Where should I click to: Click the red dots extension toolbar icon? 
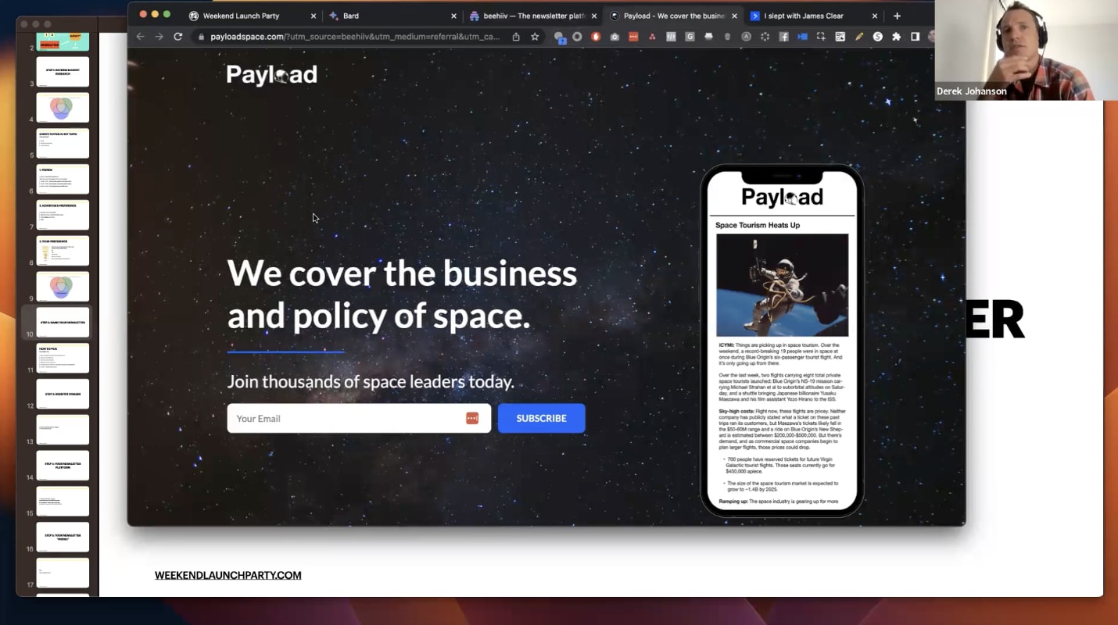(633, 37)
